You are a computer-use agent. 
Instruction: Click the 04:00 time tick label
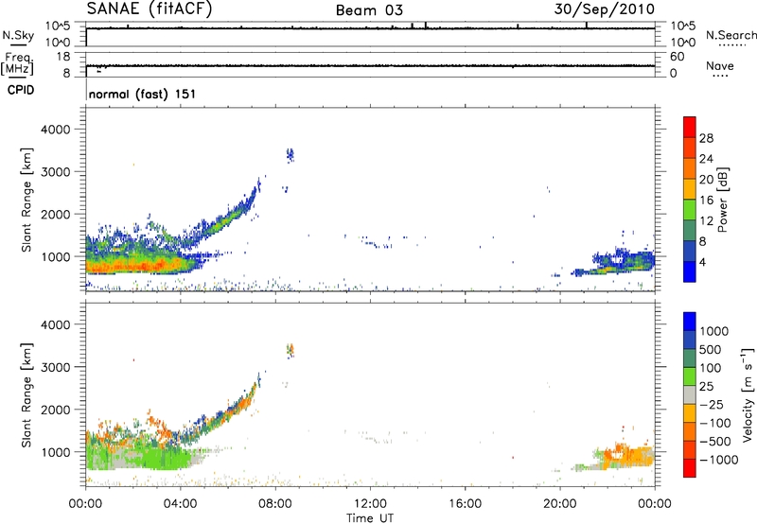[x=180, y=504]
